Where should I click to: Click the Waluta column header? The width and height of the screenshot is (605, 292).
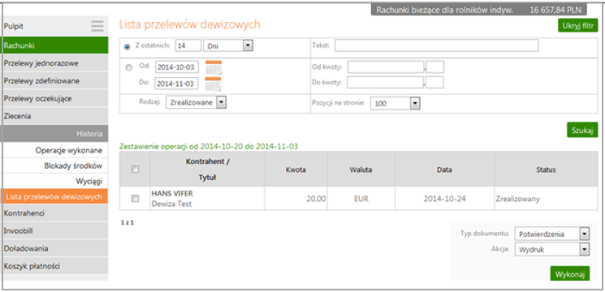361,169
